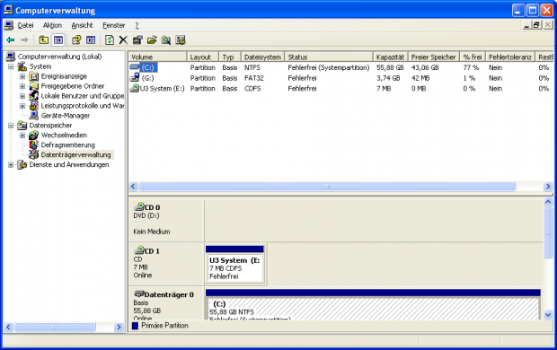
Task: Click the Open folder toolbar icon
Action: pos(152,40)
